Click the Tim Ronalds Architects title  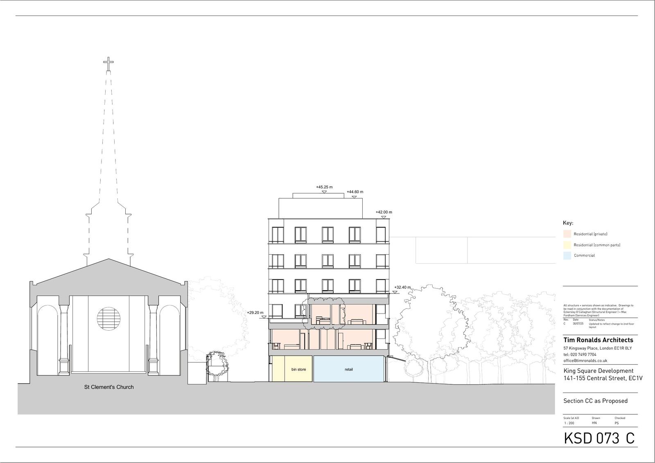598,340
